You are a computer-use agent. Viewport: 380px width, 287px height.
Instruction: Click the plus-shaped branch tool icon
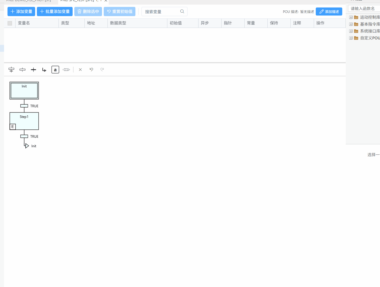(33, 70)
